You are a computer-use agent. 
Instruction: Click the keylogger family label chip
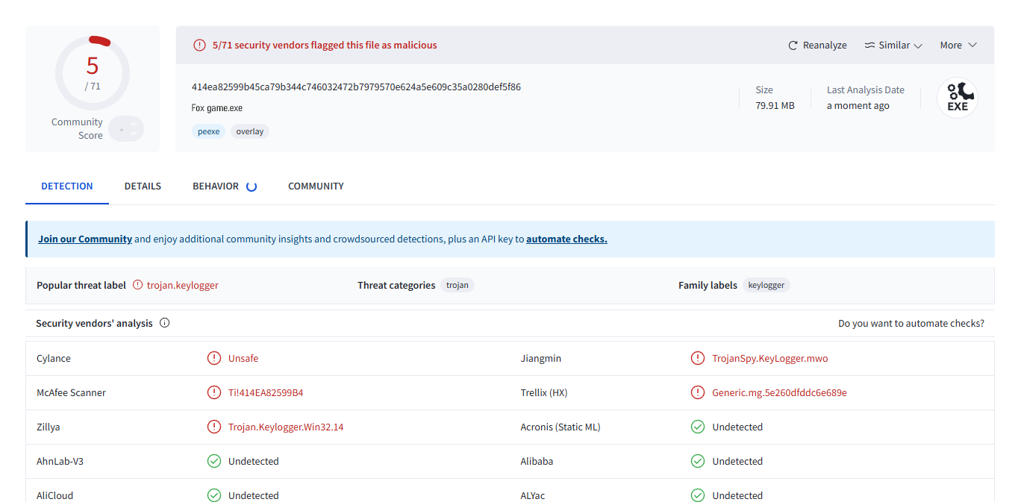[766, 285]
